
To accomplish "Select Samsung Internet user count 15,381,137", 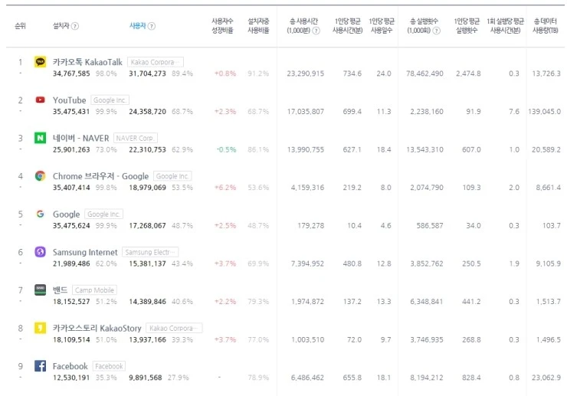I will [x=148, y=263].
